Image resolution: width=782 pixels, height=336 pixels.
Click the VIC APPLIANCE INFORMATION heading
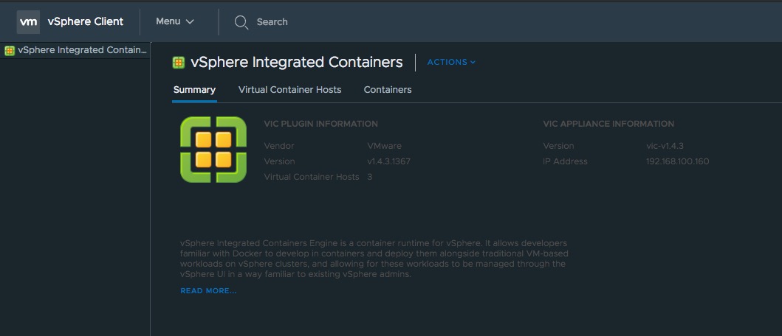click(x=608, y=124)
